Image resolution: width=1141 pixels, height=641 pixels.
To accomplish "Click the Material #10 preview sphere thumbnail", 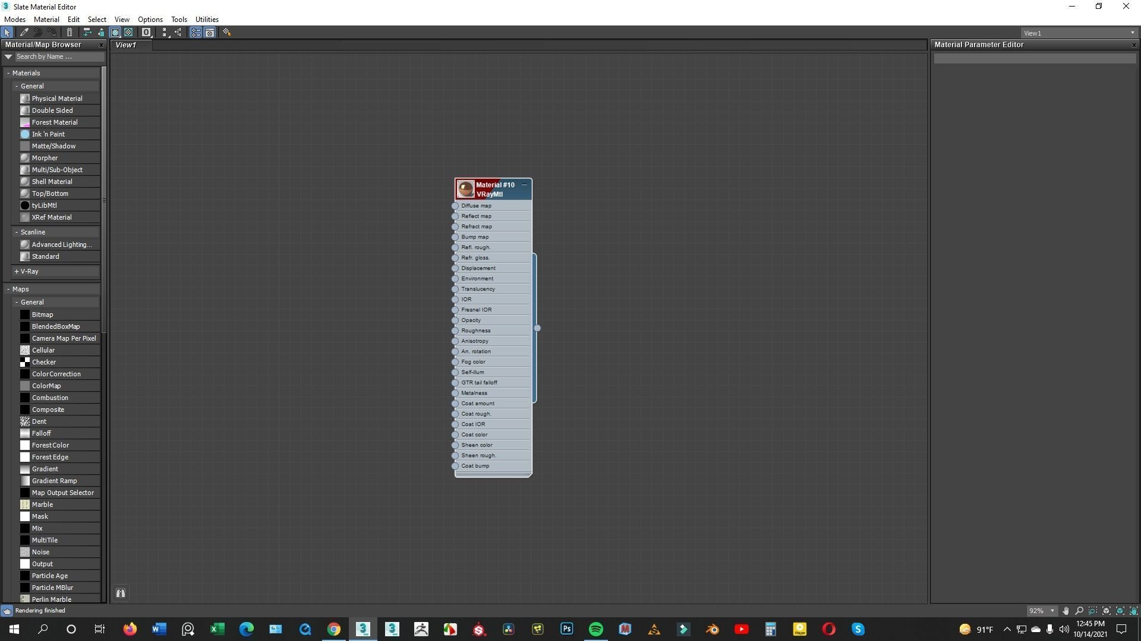I will coord(465,189).
